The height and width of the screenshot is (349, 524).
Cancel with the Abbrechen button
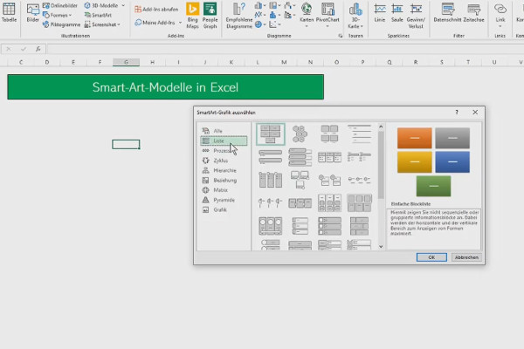coord(466,257)
